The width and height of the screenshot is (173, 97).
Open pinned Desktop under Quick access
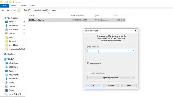pos(12,22)
